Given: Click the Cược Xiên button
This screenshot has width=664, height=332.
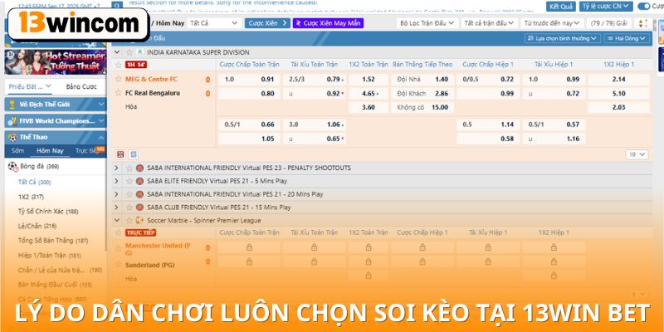Looking at the screenshot, I should click(x=267, y=23).
